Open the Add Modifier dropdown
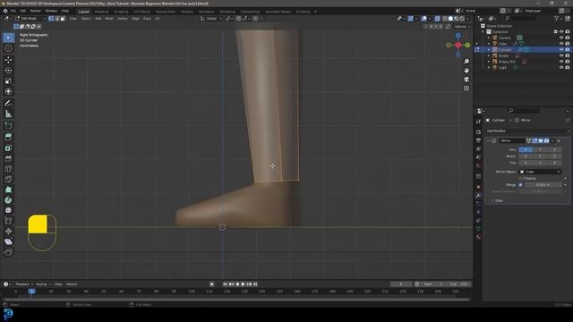 (527, 131)
